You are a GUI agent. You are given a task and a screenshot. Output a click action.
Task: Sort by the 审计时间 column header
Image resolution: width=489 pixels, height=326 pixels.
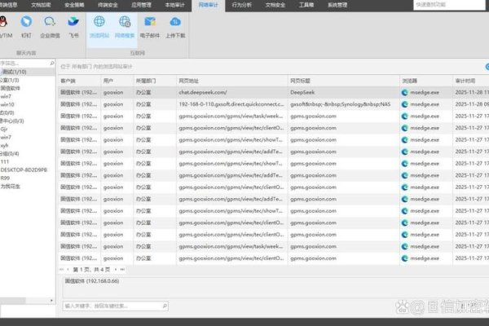(x=471, y=81)
